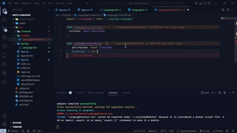Open the File menu
Viewport: 237px width, 133px height.
click(x=10, y=3)
